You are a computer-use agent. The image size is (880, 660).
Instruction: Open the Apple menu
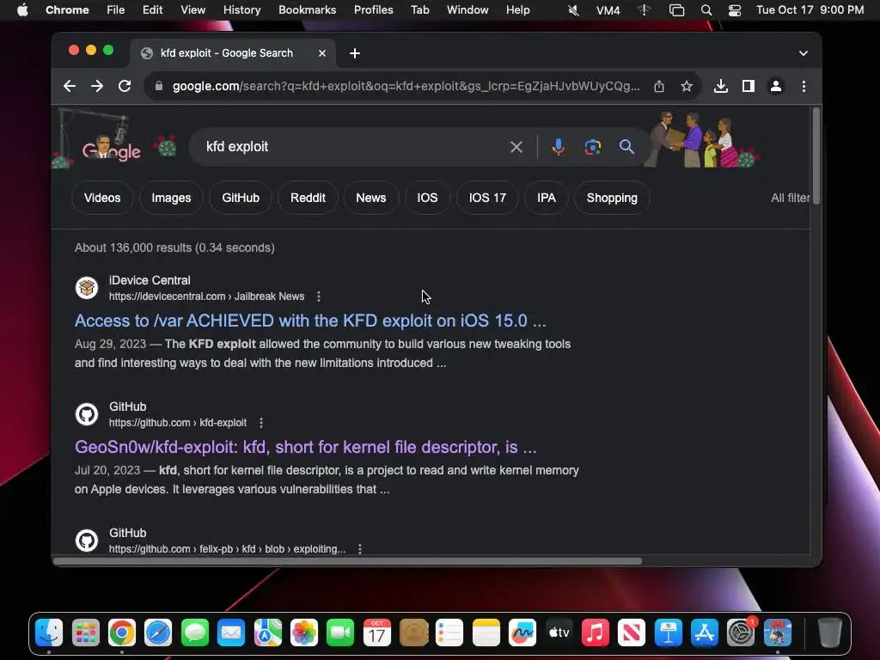click(22, 9)
